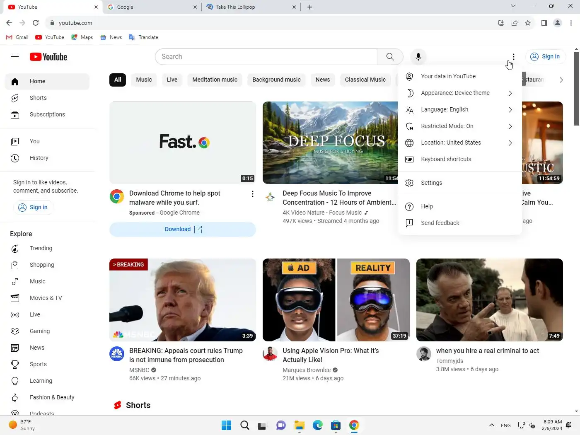
Task: Expand the Location: United States submenu
Action: [x=460, y=143]
